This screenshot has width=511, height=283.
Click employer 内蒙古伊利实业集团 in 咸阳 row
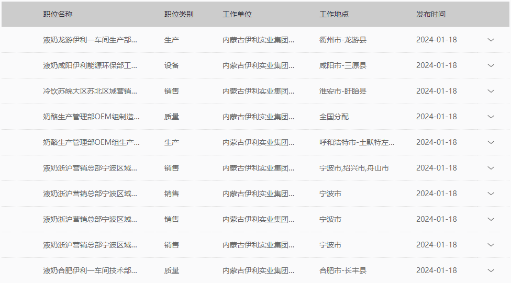[x=258, y=65]
